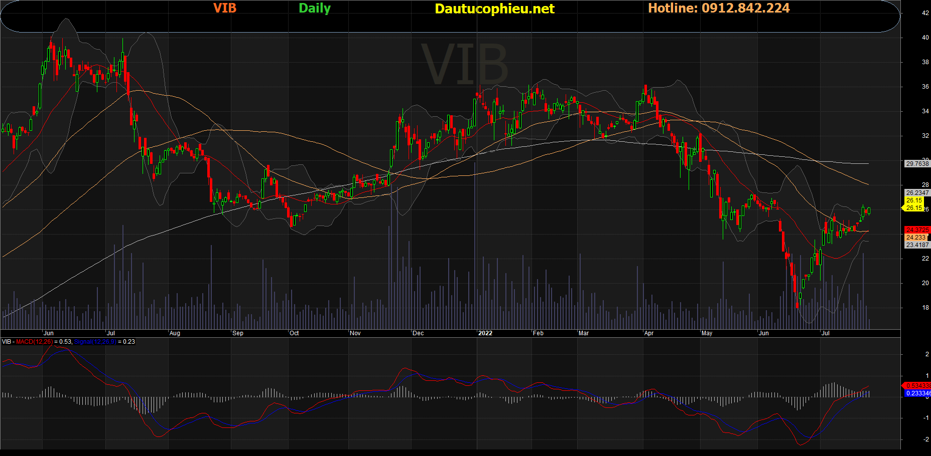Click the gray 23.4187 price tag
This screenshot has height=456, width=931.
(917, 245)
